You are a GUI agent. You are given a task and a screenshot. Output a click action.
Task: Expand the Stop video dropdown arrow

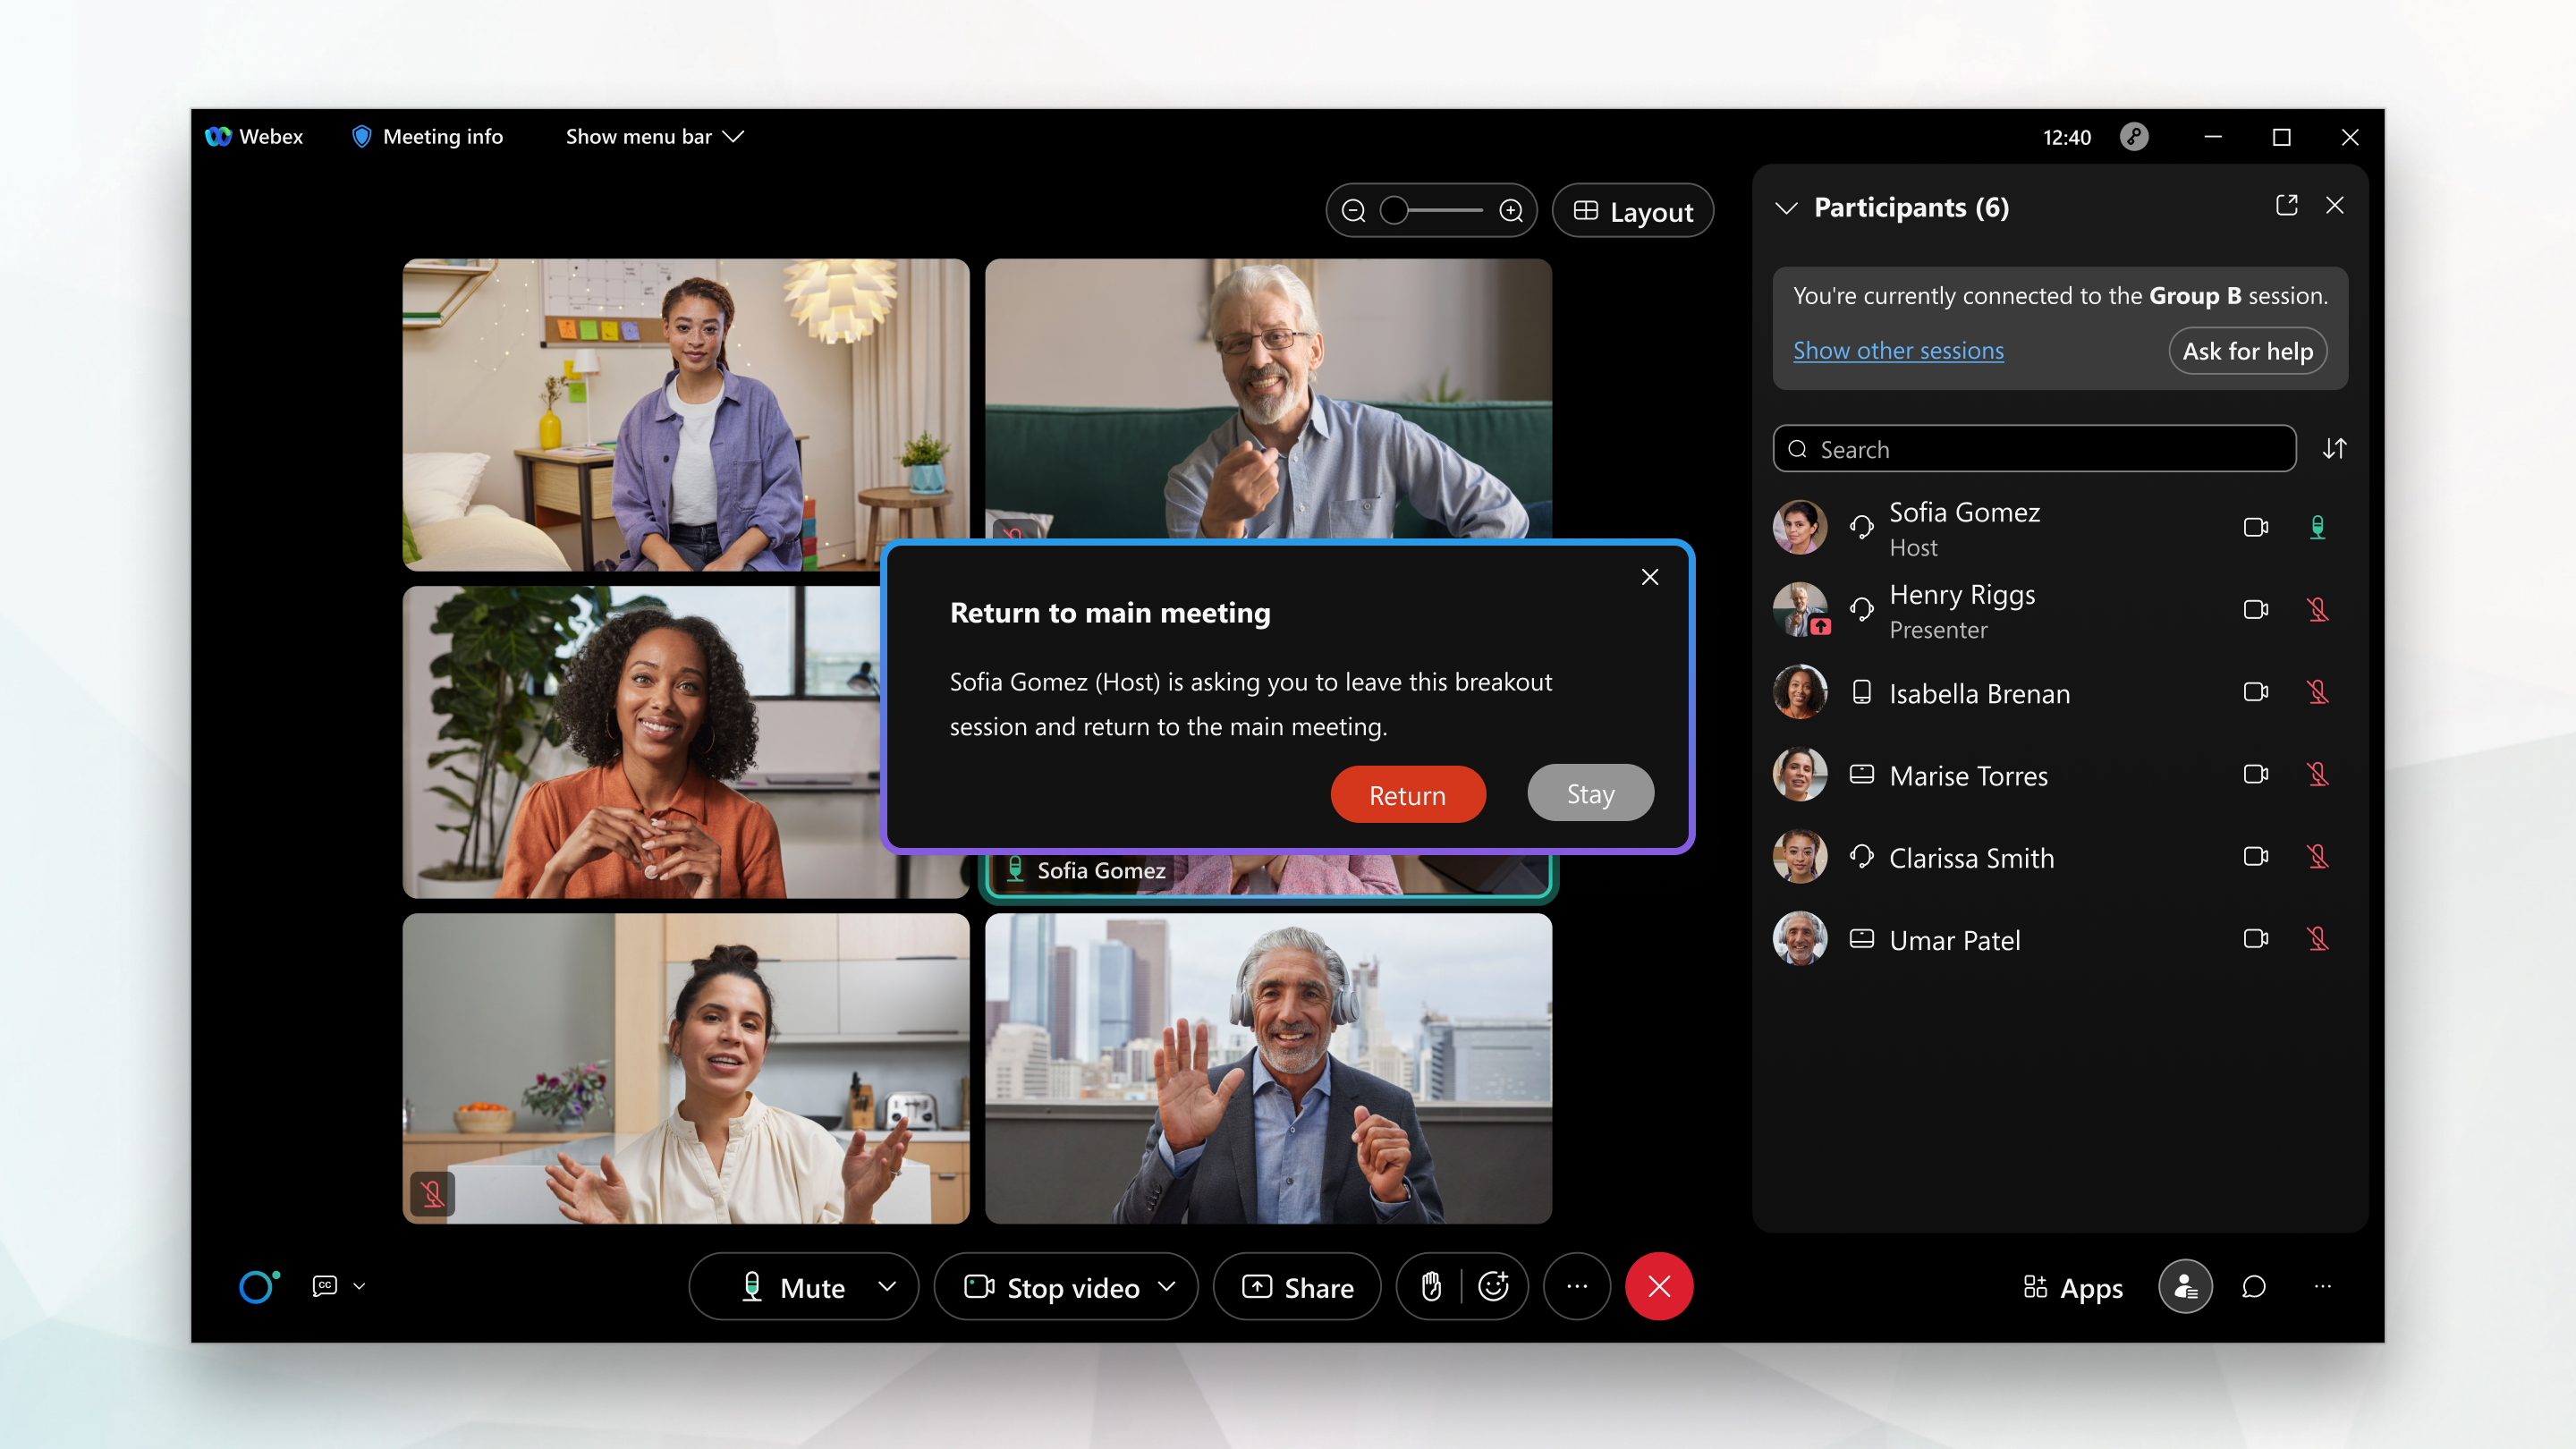pyautogui.click(x=1167, y=1286)
